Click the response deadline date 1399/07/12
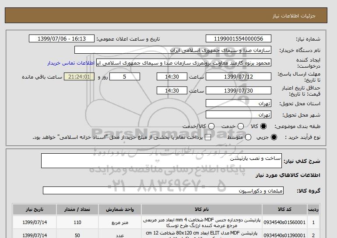The width and height of the screenshot is (337, 238). [239, 76]
